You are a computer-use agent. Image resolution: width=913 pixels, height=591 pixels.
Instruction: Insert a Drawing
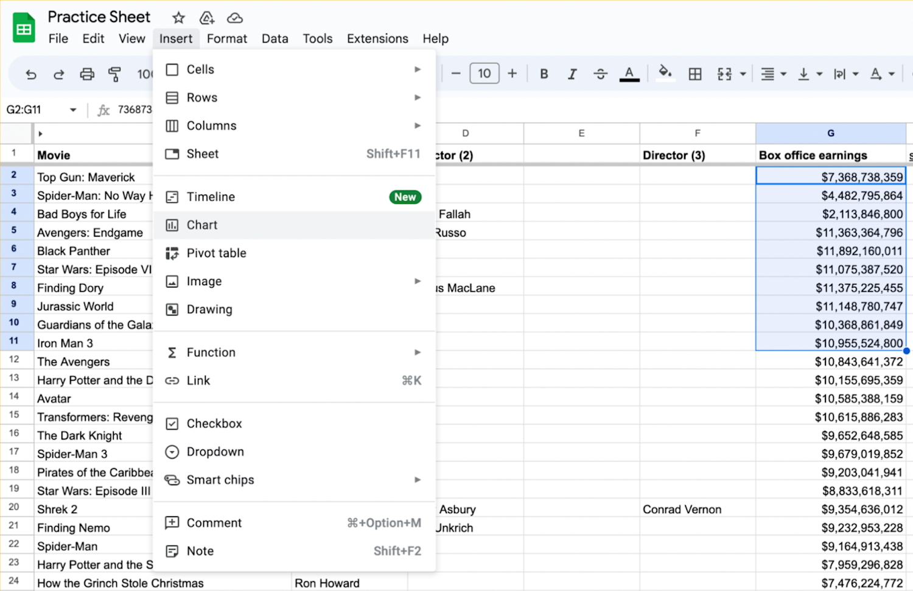294,309
